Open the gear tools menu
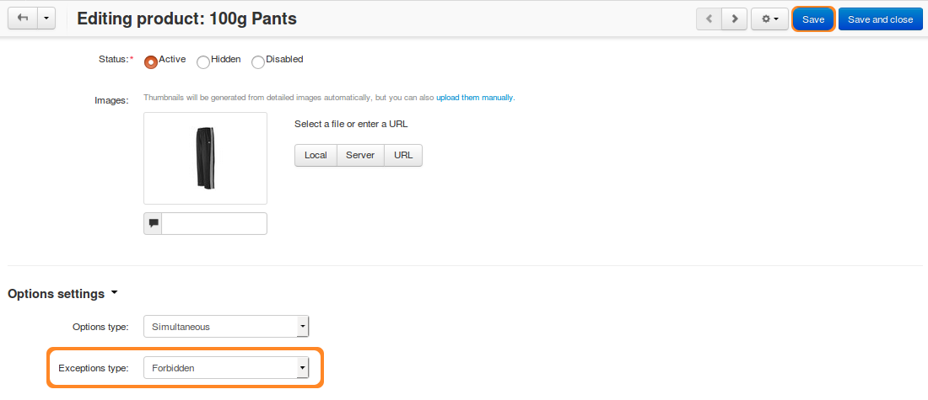The image size is (928, 400). click(769, 19)
